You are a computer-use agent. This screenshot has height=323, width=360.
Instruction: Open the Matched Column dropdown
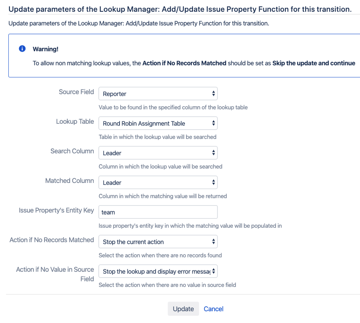(x=158, y=182)
